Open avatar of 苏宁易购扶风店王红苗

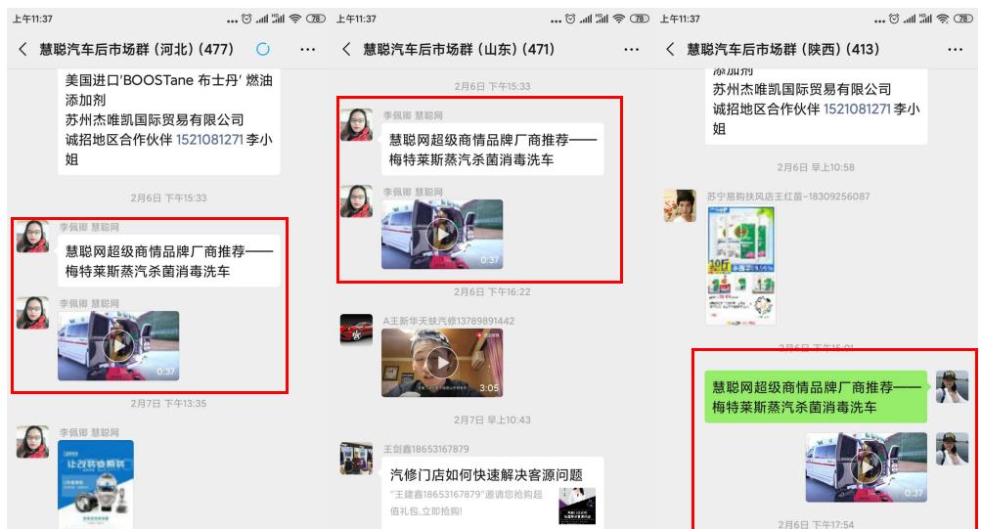(x=680, y=206)
